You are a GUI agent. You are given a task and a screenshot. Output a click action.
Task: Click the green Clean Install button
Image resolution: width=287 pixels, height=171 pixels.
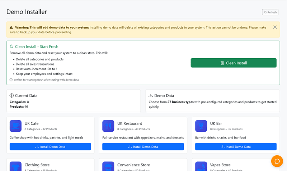(x=234, y=63)
